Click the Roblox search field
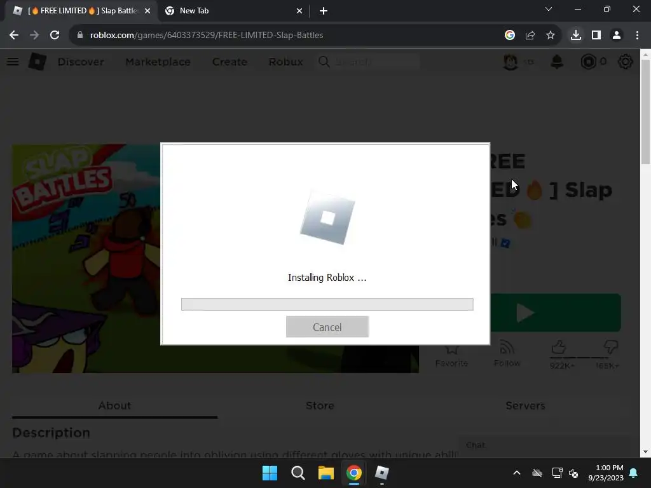 tap(369, 62)
